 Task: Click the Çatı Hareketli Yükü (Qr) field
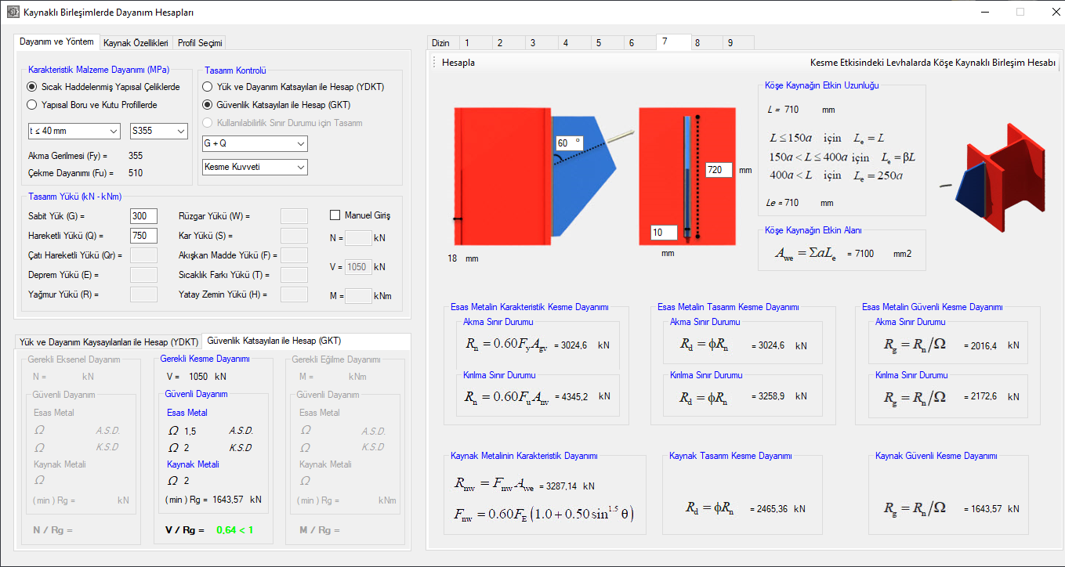(143, 255)
